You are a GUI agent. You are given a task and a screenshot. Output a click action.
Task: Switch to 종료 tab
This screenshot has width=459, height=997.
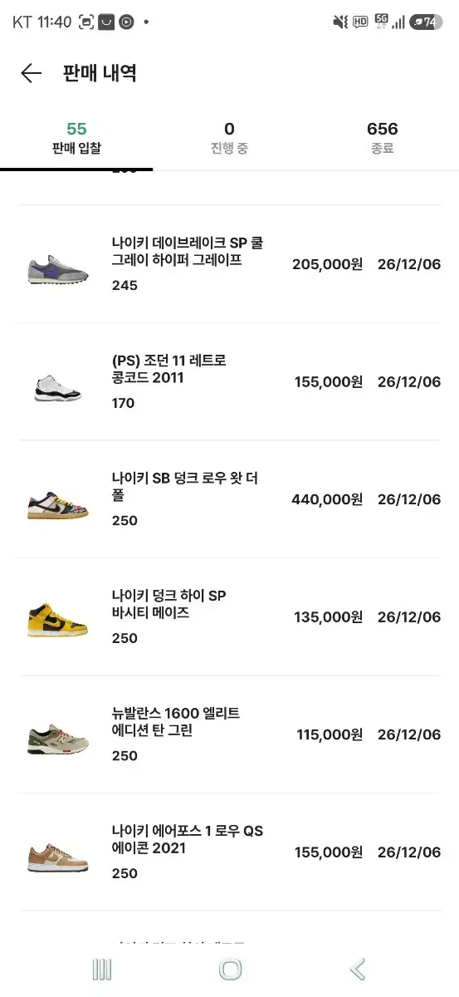(x=383, y=139)
